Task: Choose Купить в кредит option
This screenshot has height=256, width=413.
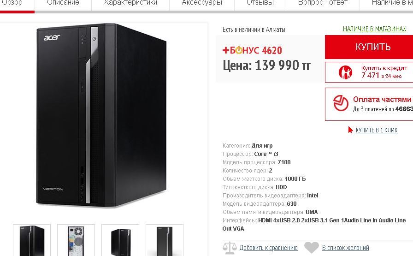Action: point(369,72)
